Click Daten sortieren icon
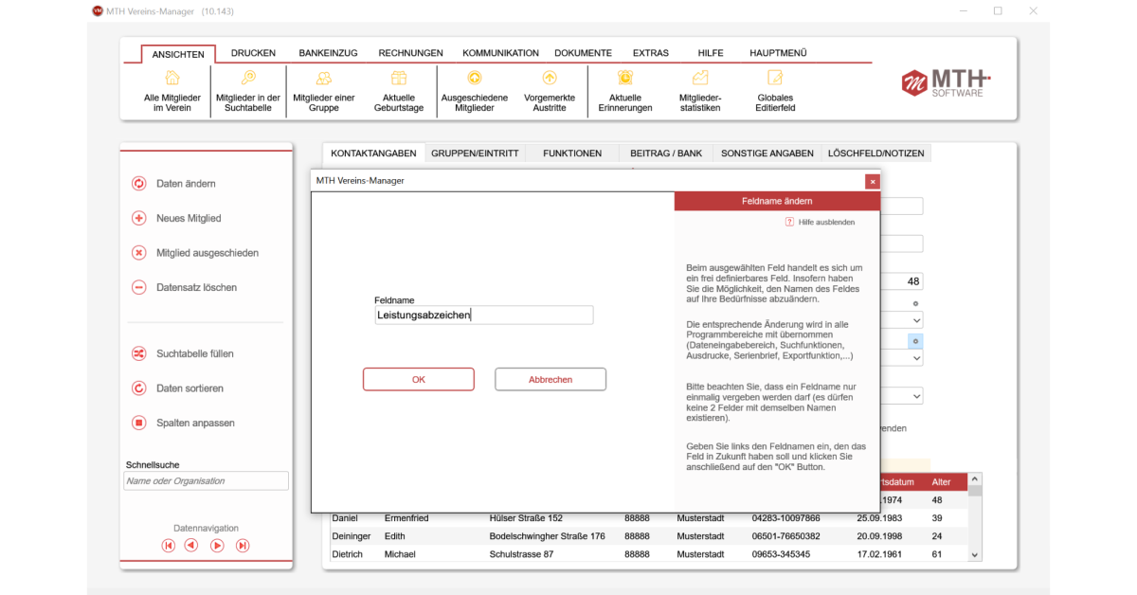This screenshot has width=1137, height=595. pos(138,388)
